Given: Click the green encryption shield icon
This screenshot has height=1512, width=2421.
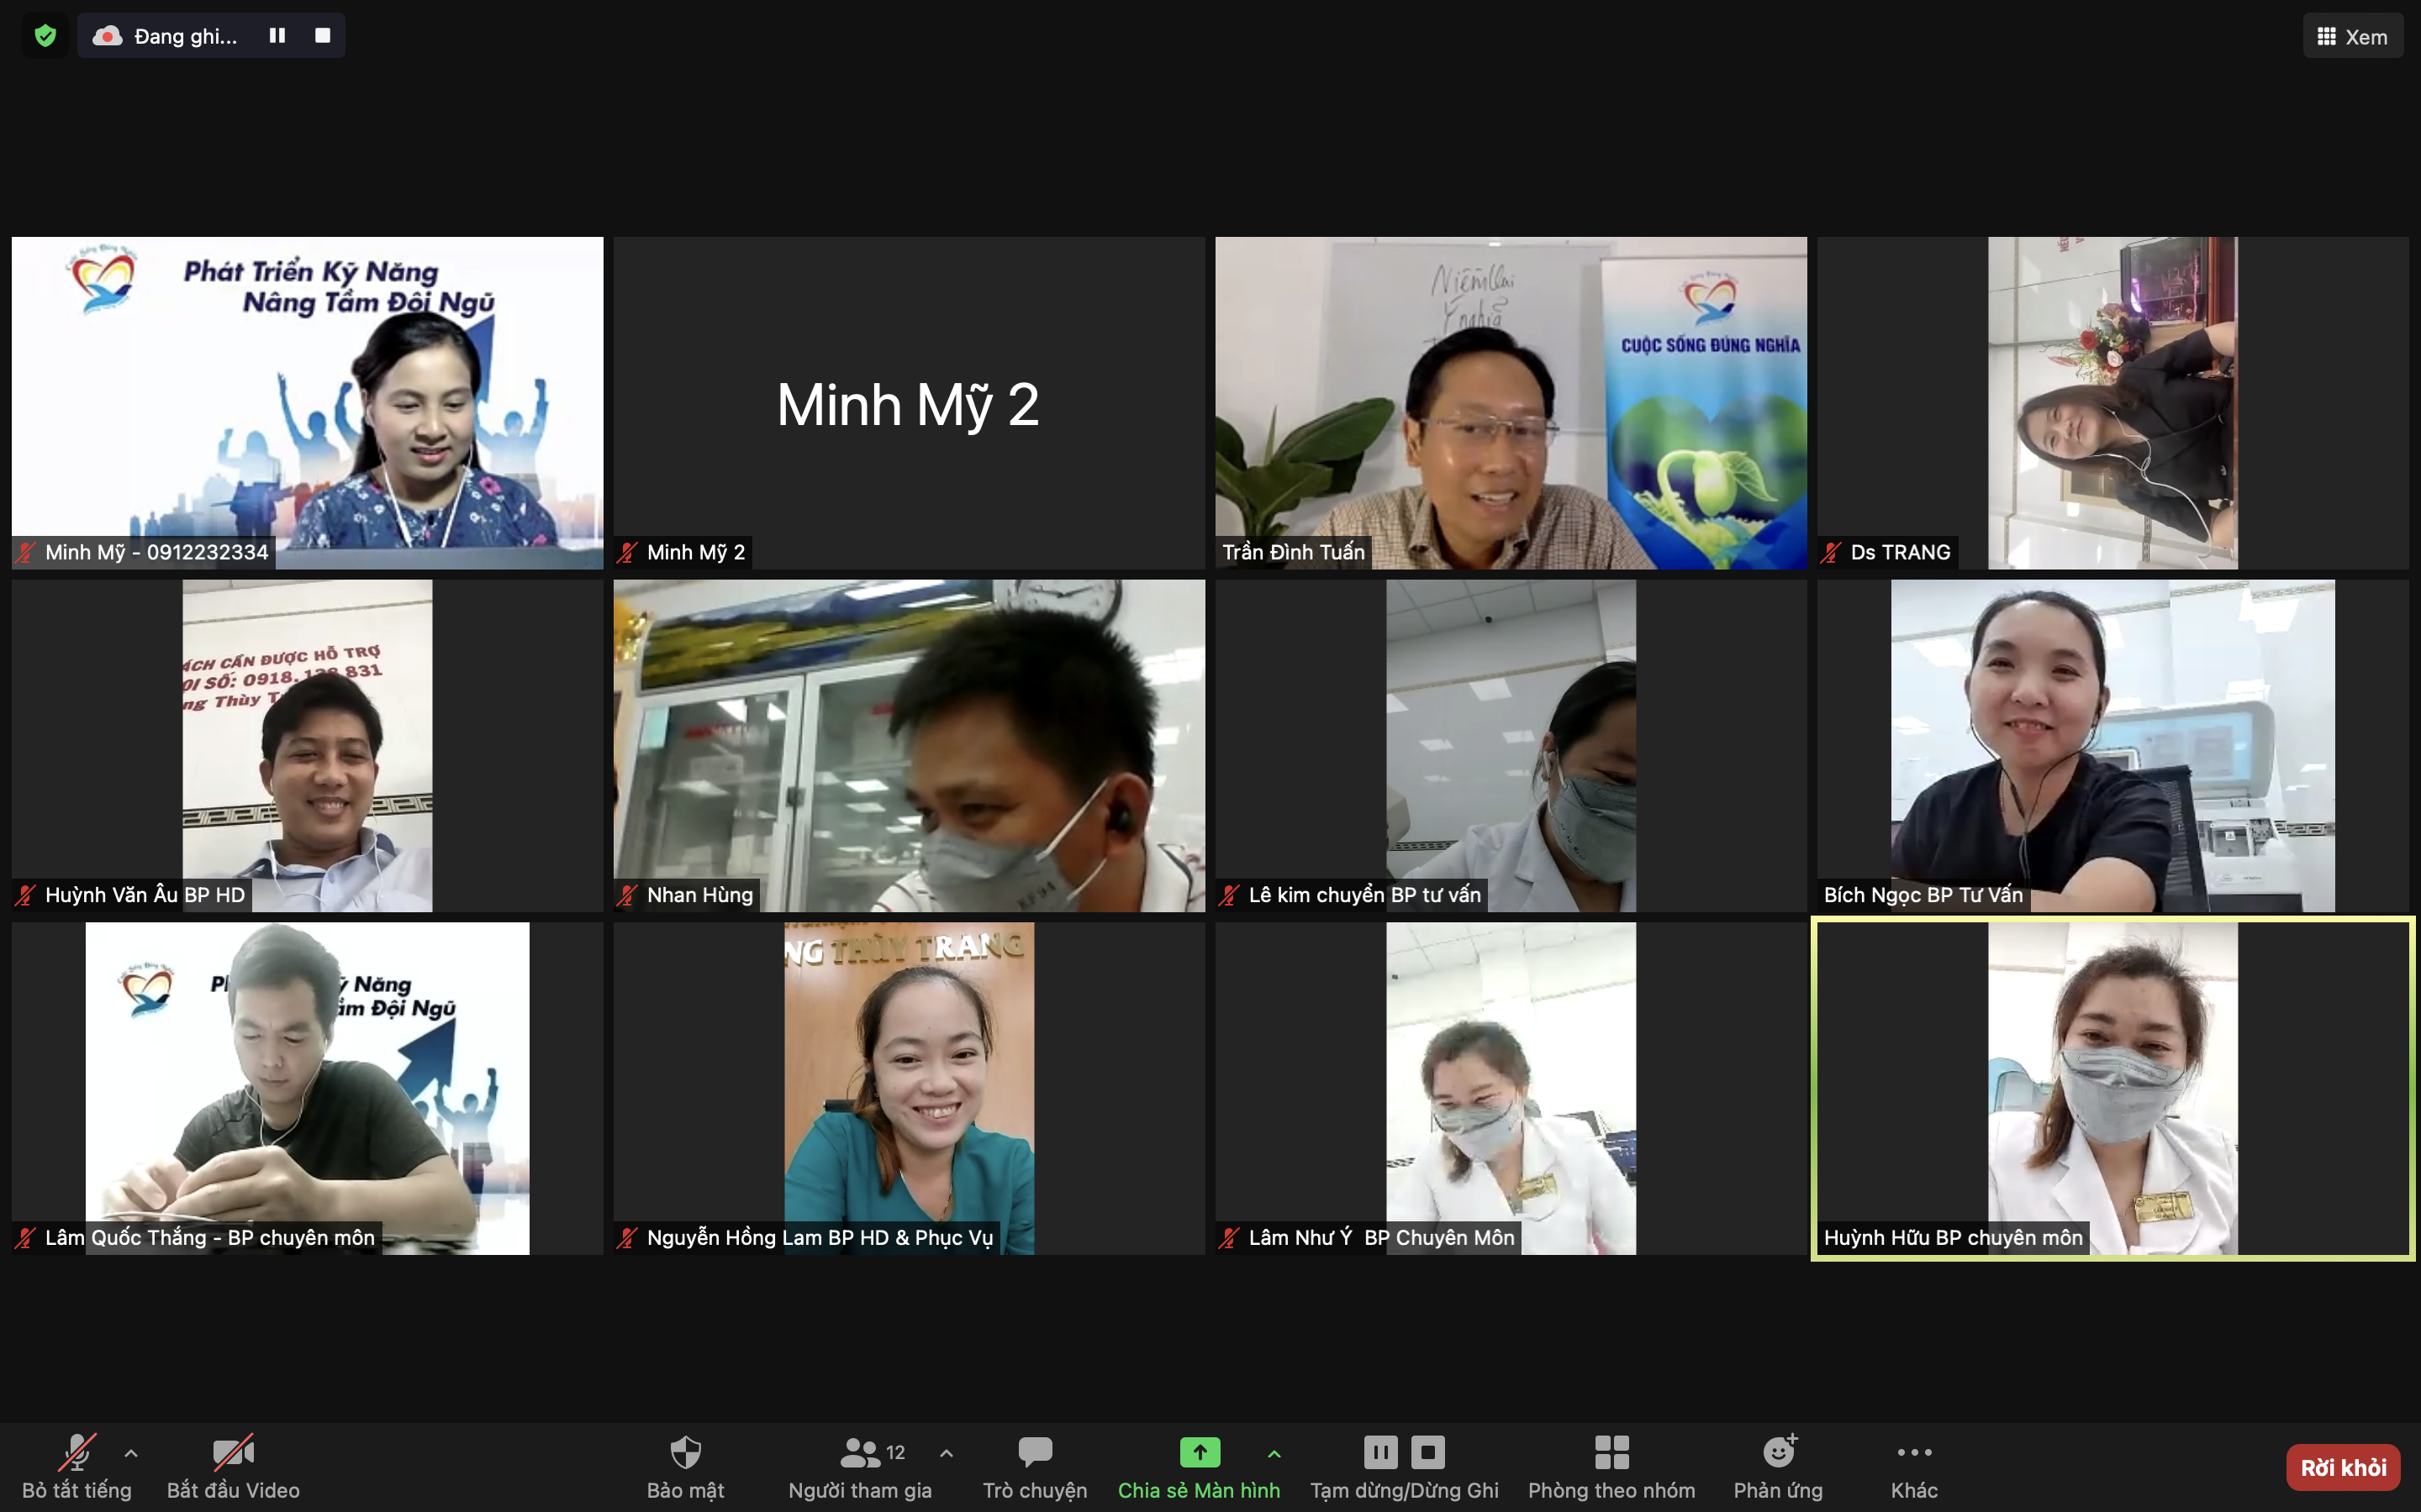Looking at the screenshot, I should click(45, 36).
